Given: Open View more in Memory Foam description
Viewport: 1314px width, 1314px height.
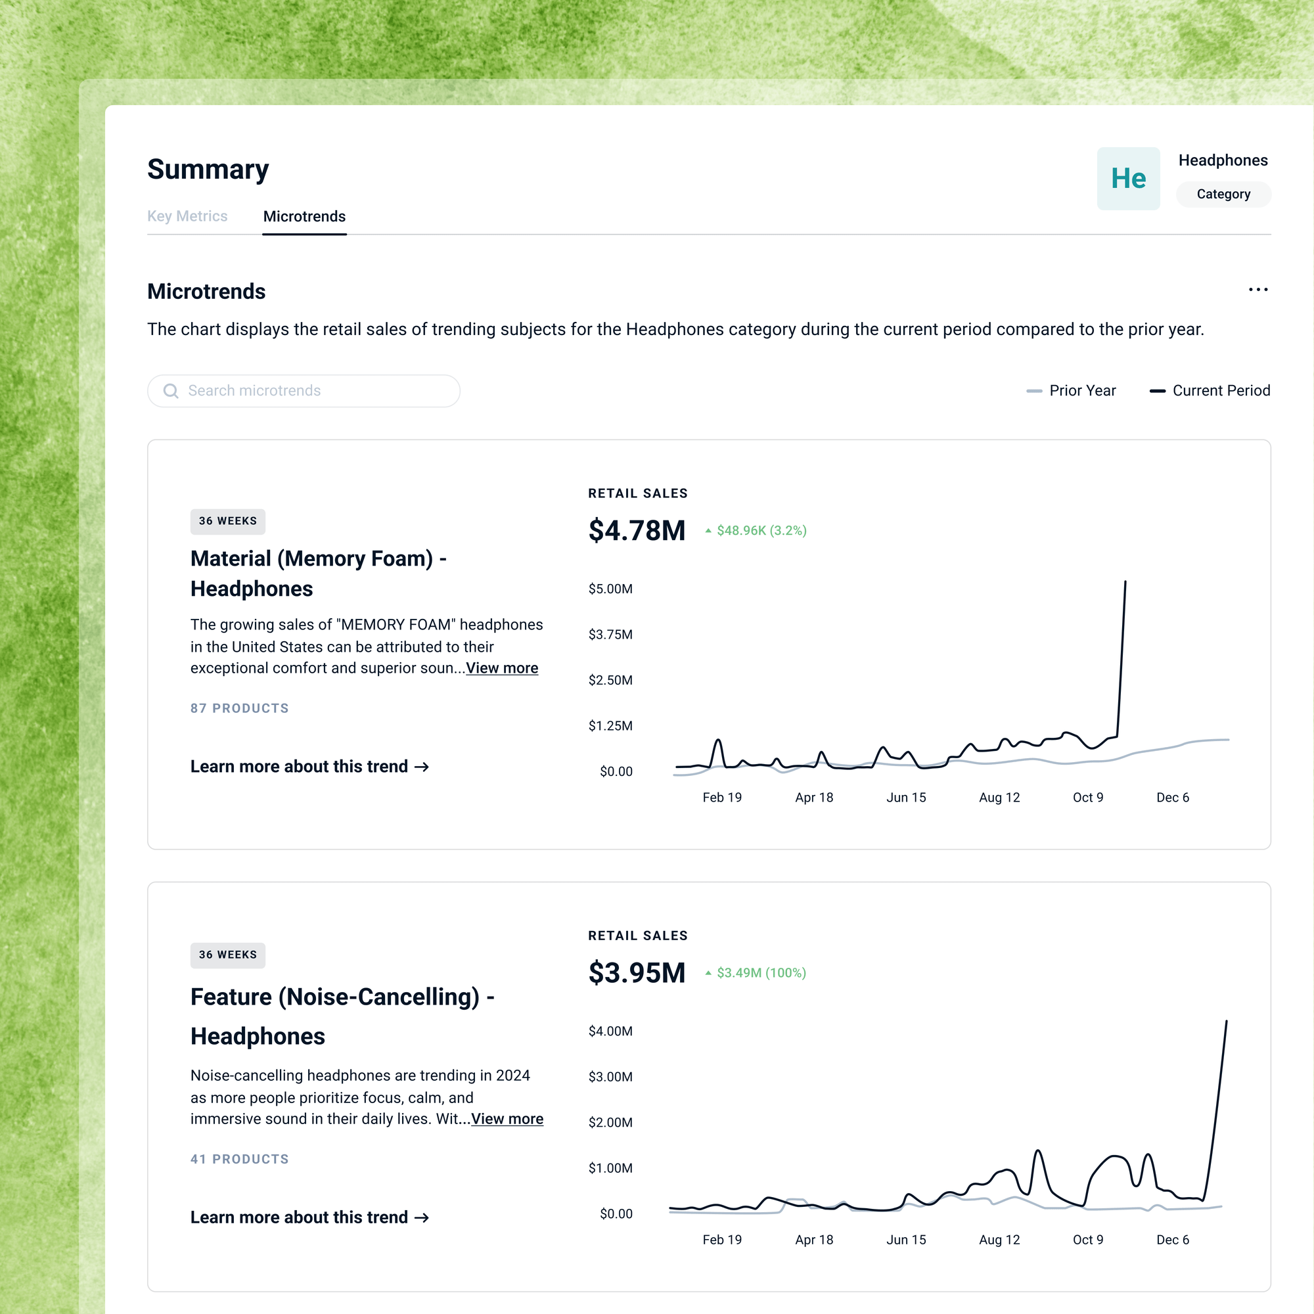Looking at the screenshot, I should [x=502, y=668].
